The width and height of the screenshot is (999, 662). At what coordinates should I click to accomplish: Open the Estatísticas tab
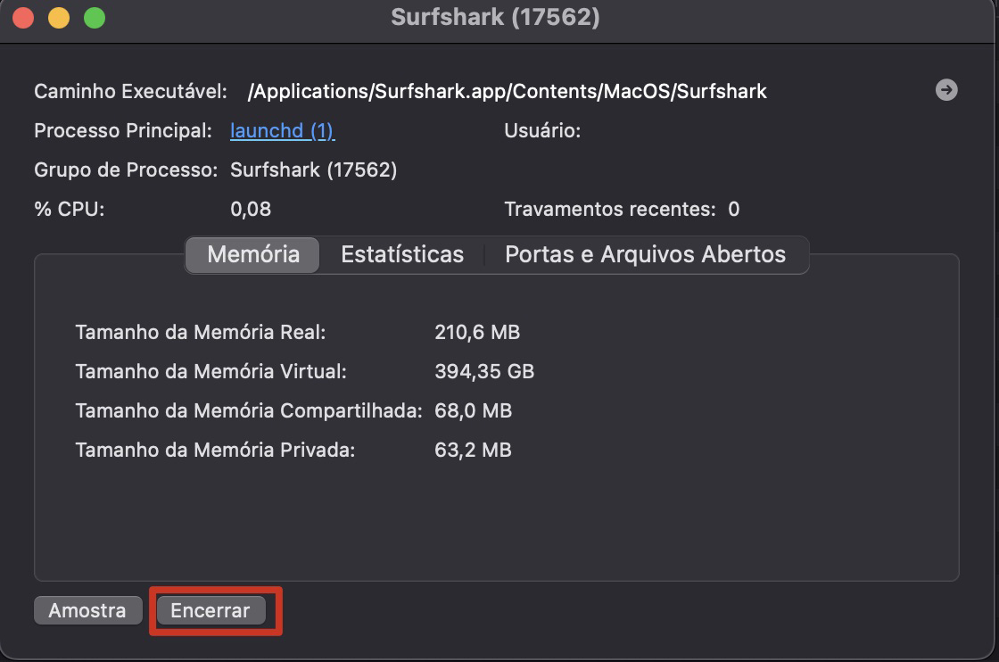coord(402,254)
